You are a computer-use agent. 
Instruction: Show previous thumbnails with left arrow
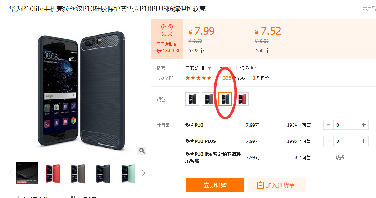click(11, 173)
